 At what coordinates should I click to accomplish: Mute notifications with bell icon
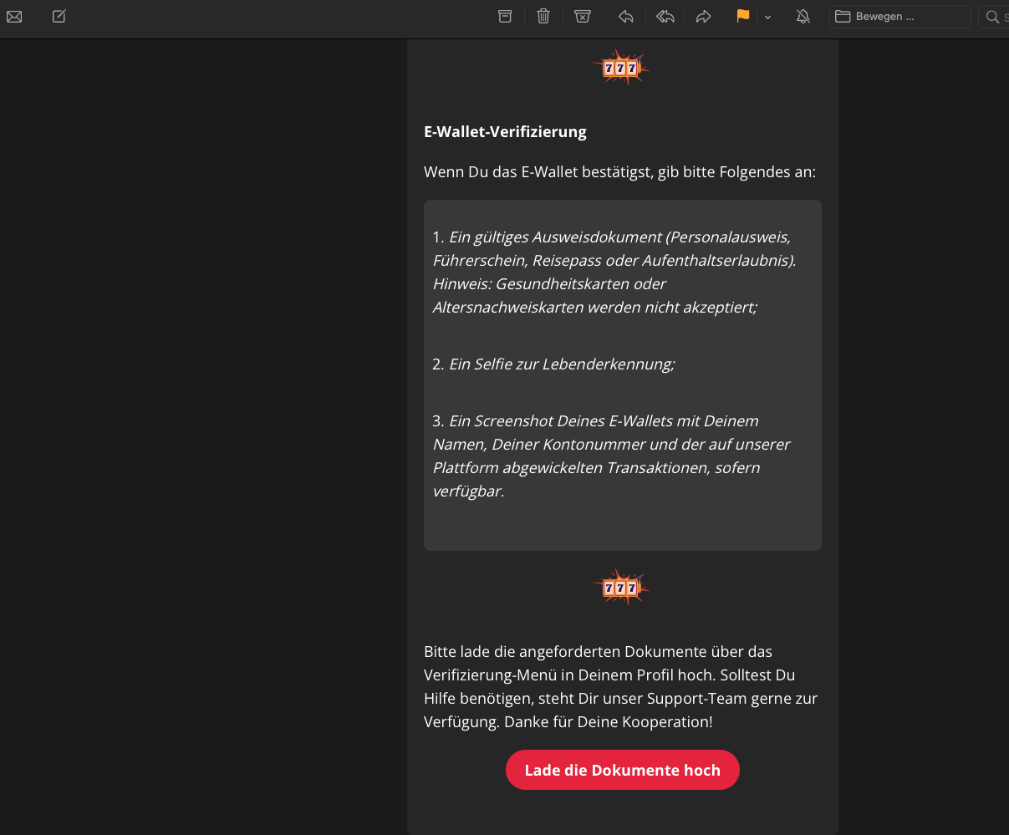pyautogui.click(x=803, y=17)
